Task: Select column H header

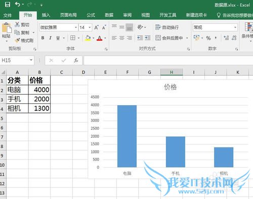Action: (172, 72)
